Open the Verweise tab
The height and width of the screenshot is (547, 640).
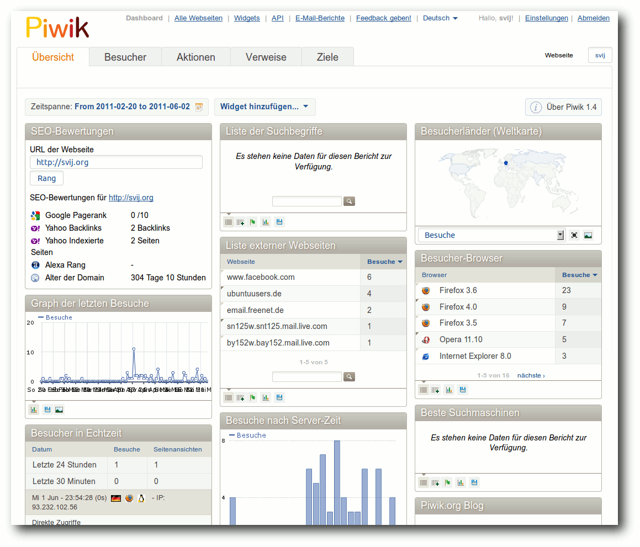(x=266, y=57)
